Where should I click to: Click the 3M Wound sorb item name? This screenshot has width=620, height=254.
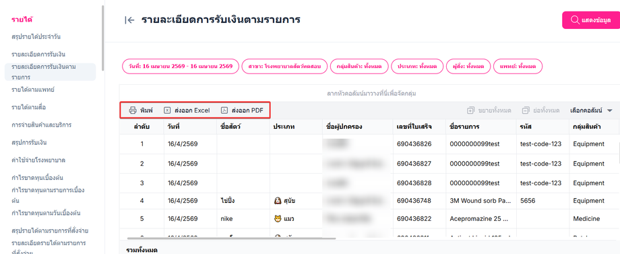480,201
